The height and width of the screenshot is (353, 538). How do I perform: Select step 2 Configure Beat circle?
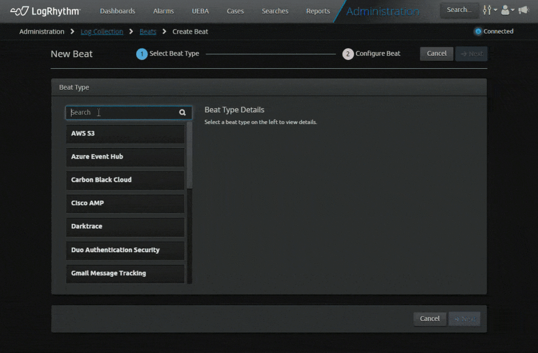[x=348, y=54]
